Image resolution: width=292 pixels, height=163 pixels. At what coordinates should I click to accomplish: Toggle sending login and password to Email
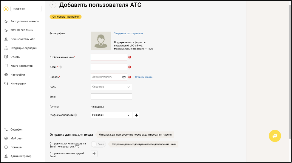(98, 144)
